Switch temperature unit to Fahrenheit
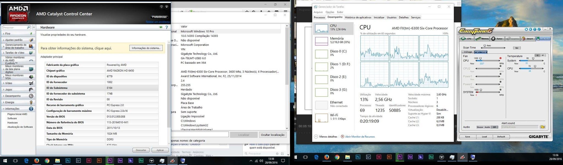563x165 pixels. coord(543,55)
